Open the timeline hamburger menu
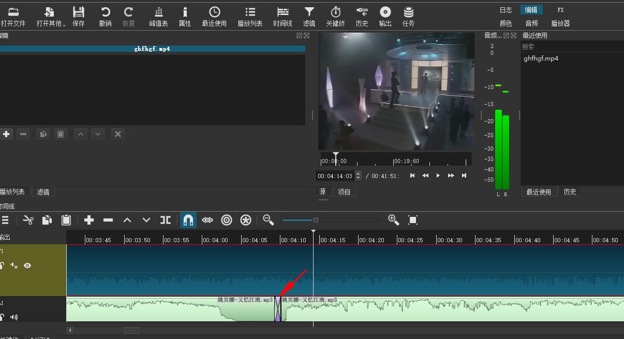Viewport: 624px width, 339px height. click(5, 220)
